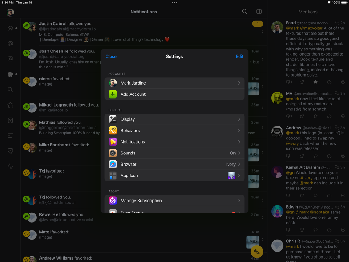349x262 pixels.
Task: Toggle the side column layout icon
Action: click(x=259, y=12)
